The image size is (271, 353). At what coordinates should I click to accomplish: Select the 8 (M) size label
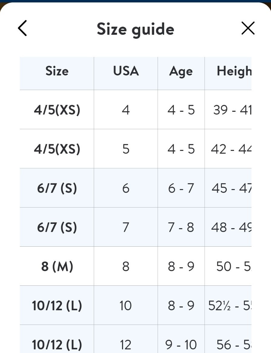click(x=57, y=267)
